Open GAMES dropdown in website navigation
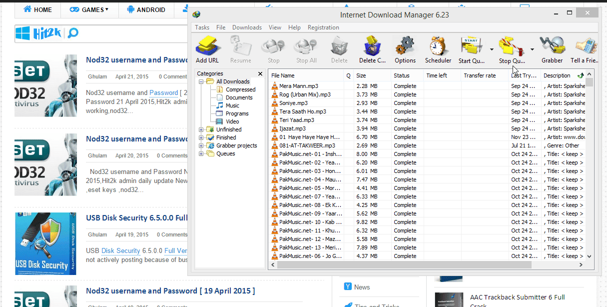 point(89,9)
